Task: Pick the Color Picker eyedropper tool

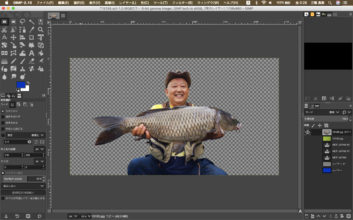Action: pos(32,30)
